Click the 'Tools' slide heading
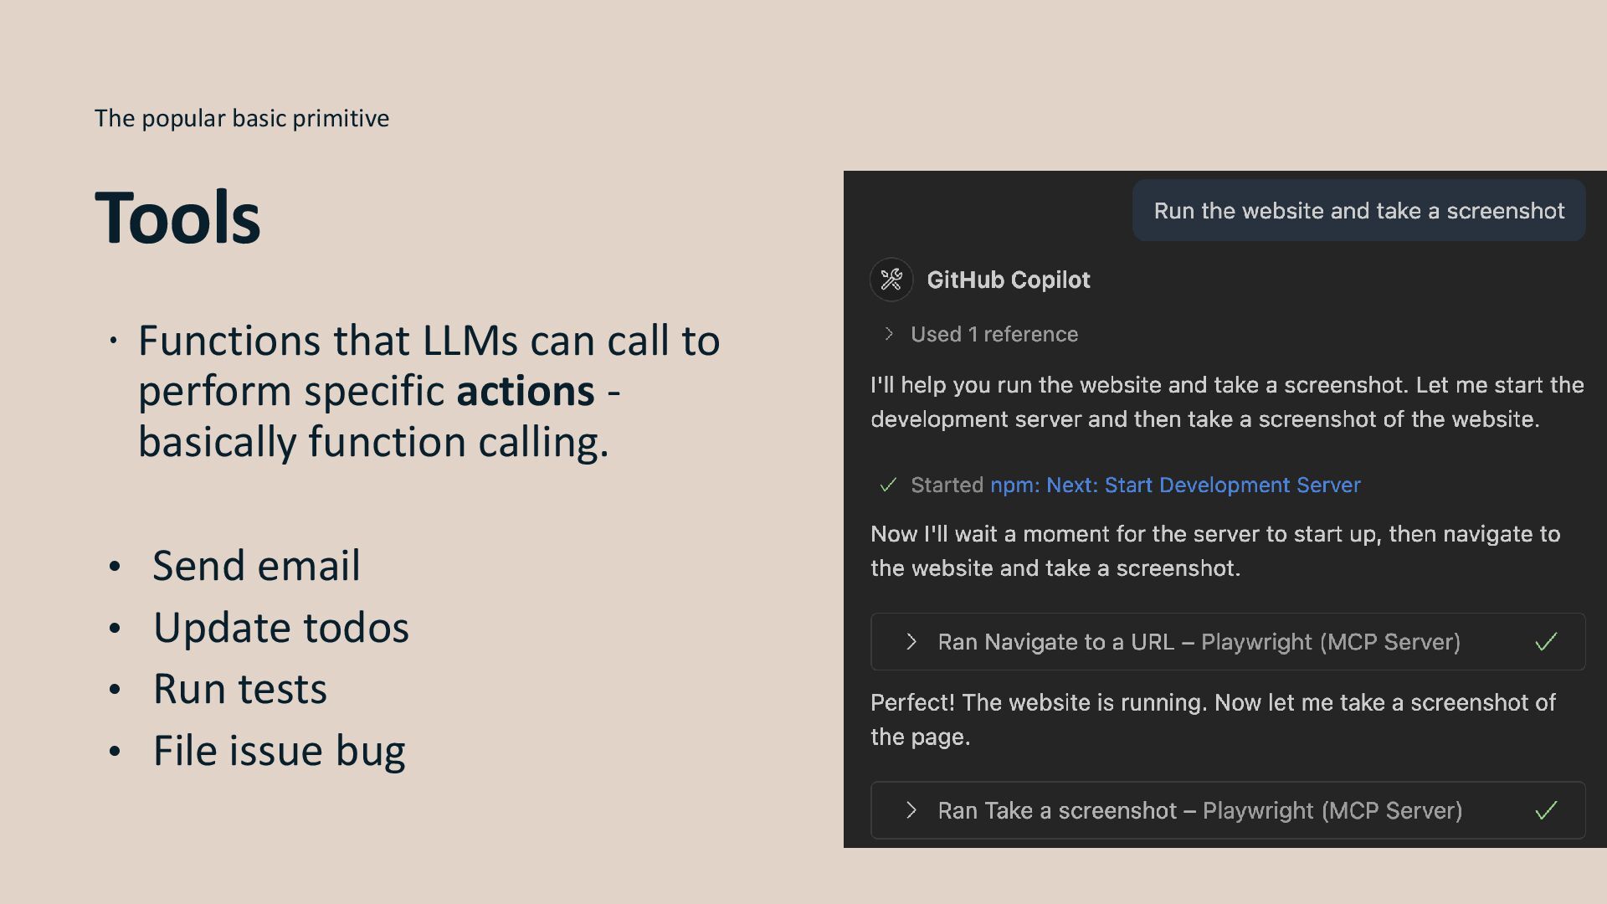Image resolution: width=1607 pixels, height=904 pixels. [x=177, y=218]
